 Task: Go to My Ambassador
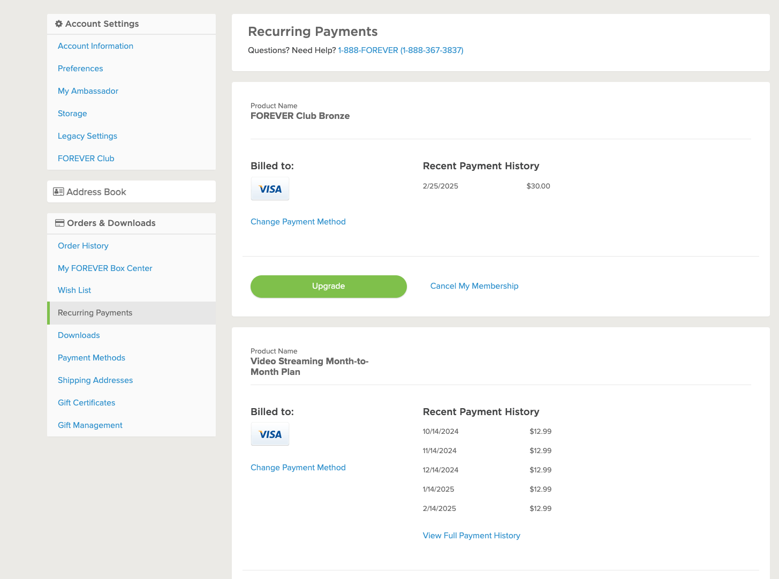pos(88,91)
